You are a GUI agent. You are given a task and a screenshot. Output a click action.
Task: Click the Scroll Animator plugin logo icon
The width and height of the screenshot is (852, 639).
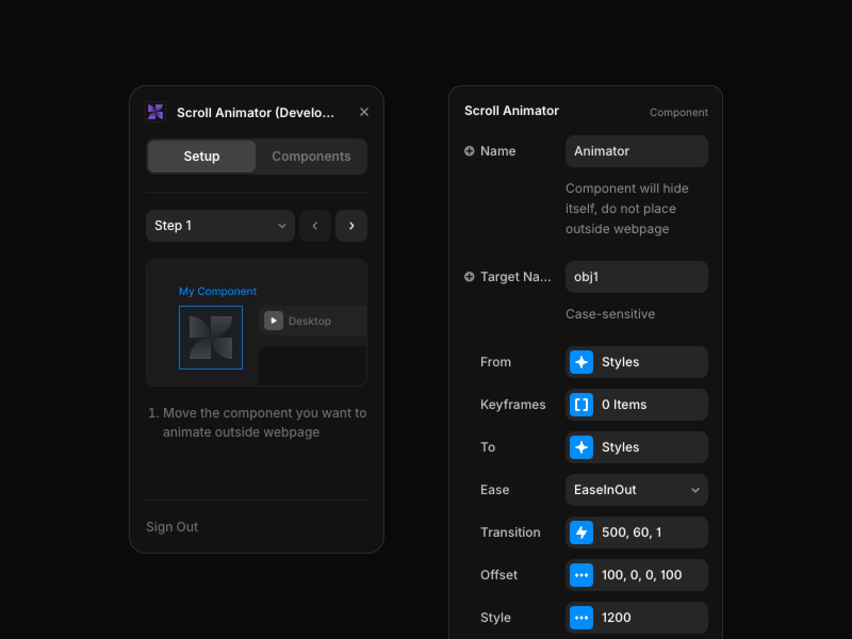click(155, 112)
